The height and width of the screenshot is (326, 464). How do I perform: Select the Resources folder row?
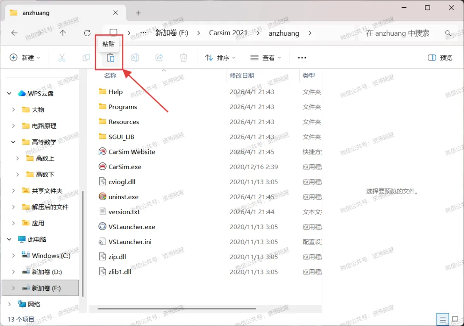coord(210,122)
